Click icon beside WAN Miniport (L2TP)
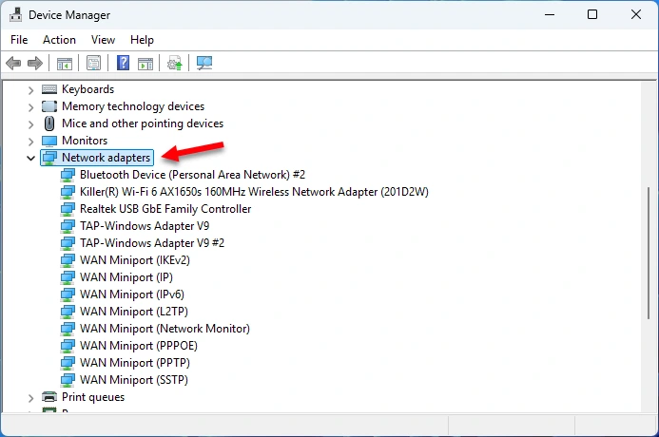Screen dimensions: 659x437 point(68,312)
